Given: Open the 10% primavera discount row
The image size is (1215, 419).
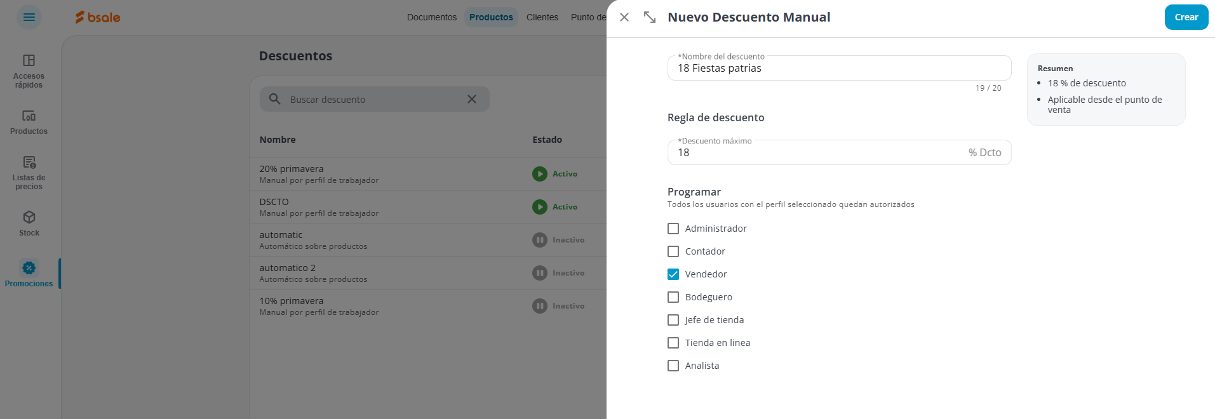Looking at the screenshot, I should (x=428, y=306).
